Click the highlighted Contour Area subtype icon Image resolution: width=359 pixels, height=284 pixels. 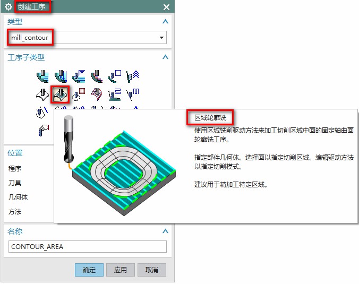[x=60, y=94]
